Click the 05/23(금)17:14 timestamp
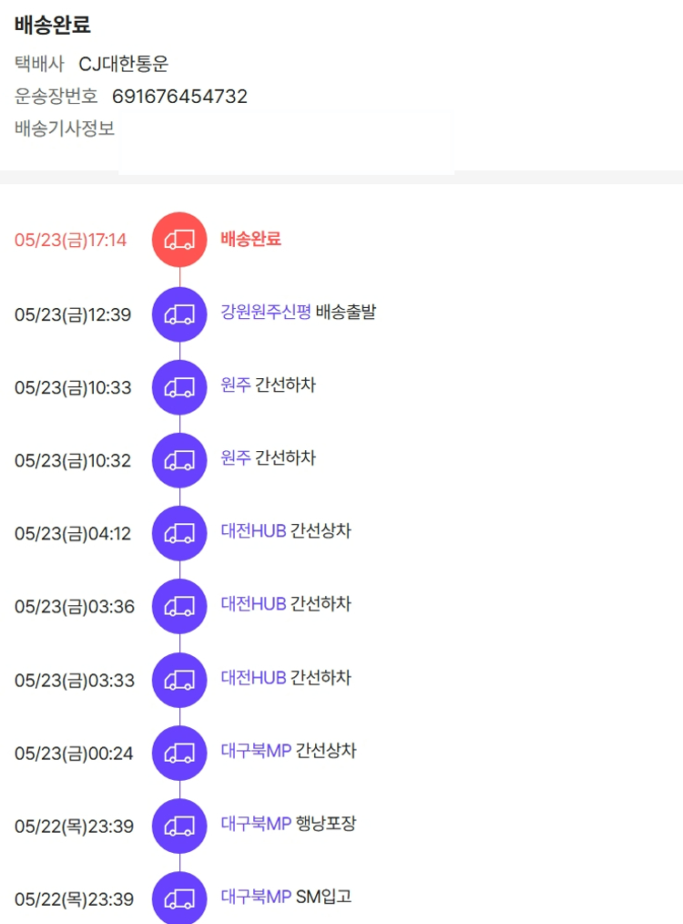The height and width of the screenshot is (924, 683). coord(70,241)
